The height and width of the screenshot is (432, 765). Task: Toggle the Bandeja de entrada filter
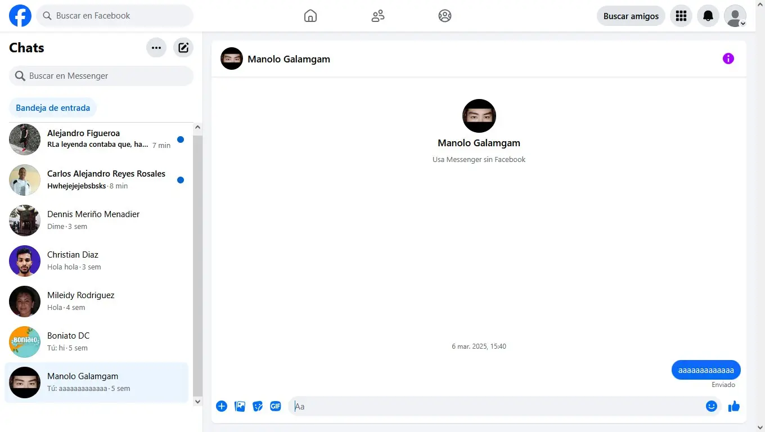coord(52,107)
